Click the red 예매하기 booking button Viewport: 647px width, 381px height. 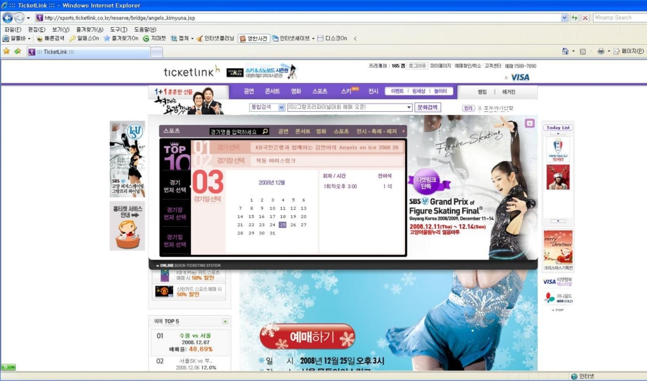click(x=307, y=337)
